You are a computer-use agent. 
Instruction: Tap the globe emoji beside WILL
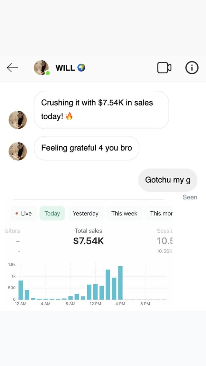pyautogui.click(x=81, y=68)
